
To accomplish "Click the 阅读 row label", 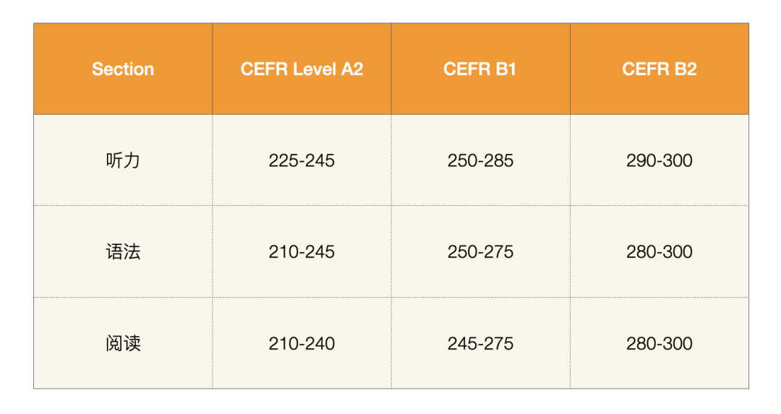I will point(123,343).
